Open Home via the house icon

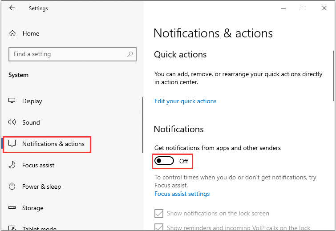(x=12, y=33)
